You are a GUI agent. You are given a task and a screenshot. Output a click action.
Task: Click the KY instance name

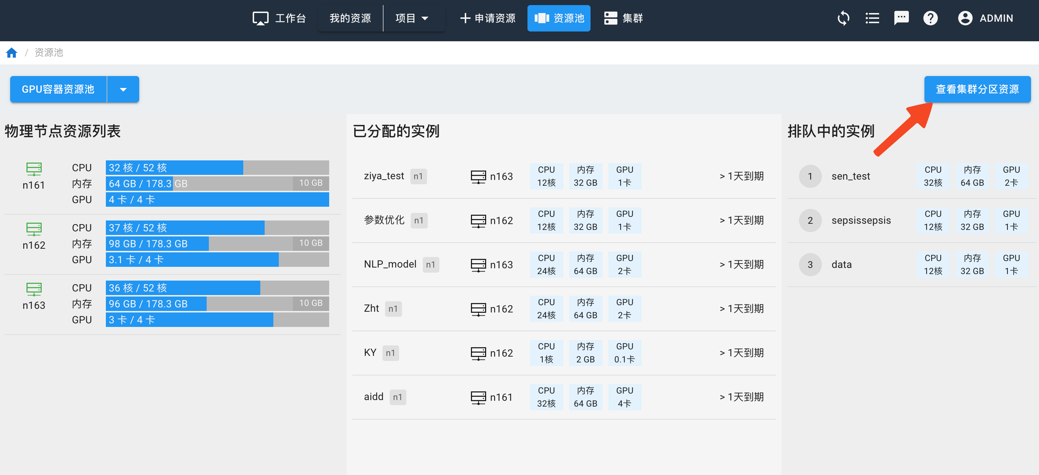tap(370, 353)
